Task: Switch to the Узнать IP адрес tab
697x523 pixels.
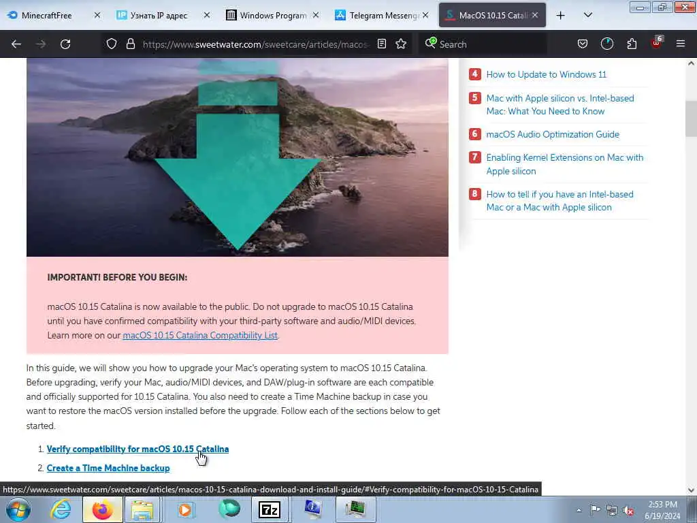Action: [x=163, y=15]
